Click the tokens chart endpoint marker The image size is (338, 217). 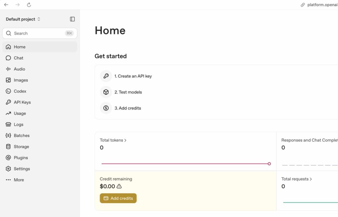[x=269, y=164]
